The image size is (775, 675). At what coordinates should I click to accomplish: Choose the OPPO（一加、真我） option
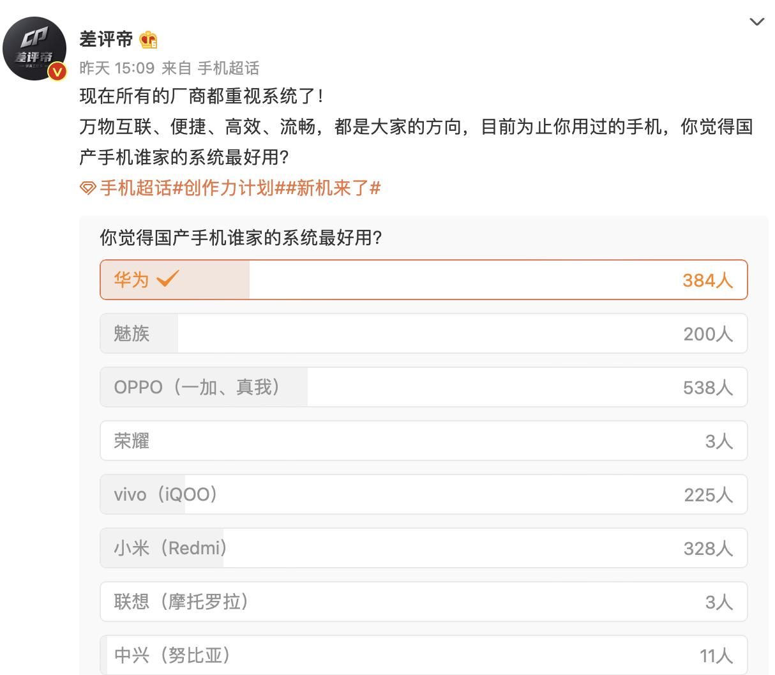(424, 387)
